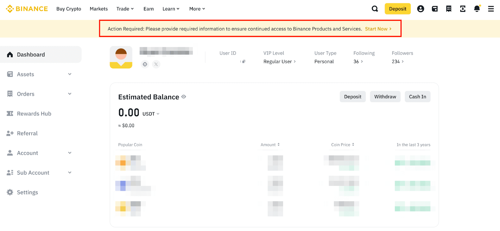Open the wallet icon in header
The height and width of the screenshot is (231, 500).
pos(435,9)
